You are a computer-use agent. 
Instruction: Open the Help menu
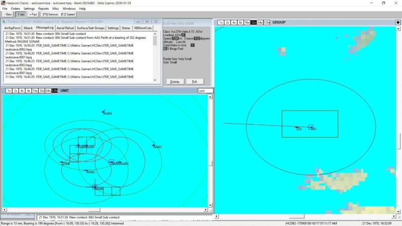coord(82,9)
